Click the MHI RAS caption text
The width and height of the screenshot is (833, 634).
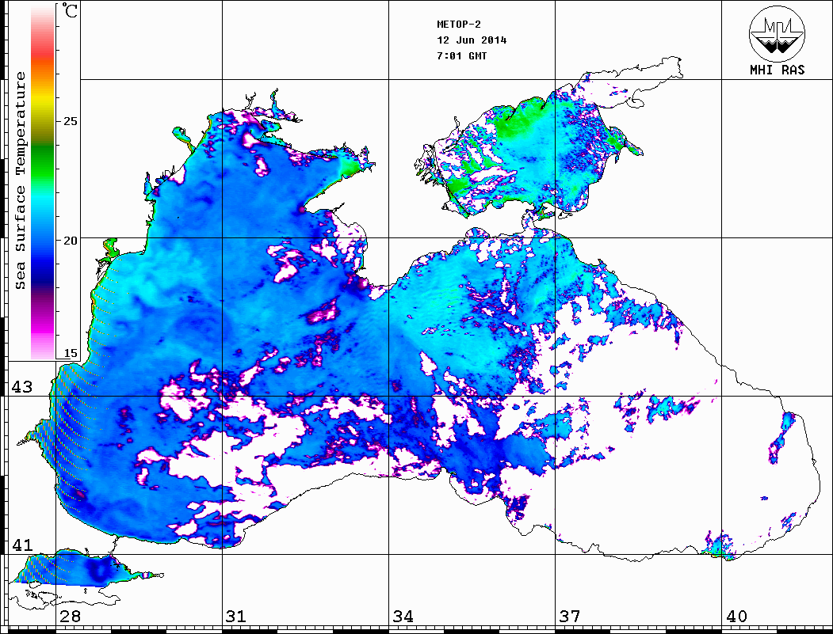[x=778, y=70]
